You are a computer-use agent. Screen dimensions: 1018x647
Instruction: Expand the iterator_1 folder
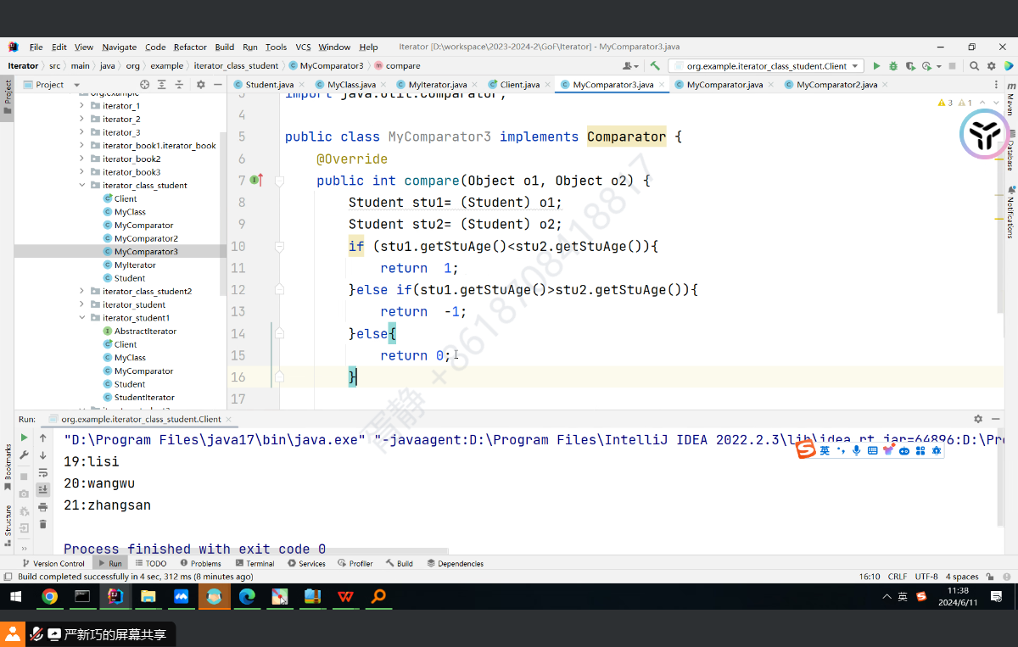82,106
